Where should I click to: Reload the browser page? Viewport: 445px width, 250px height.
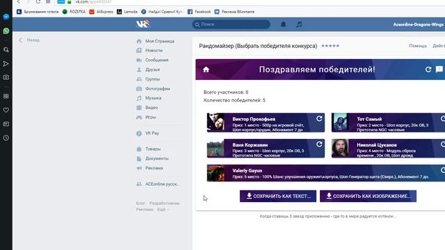click(38, 2)
